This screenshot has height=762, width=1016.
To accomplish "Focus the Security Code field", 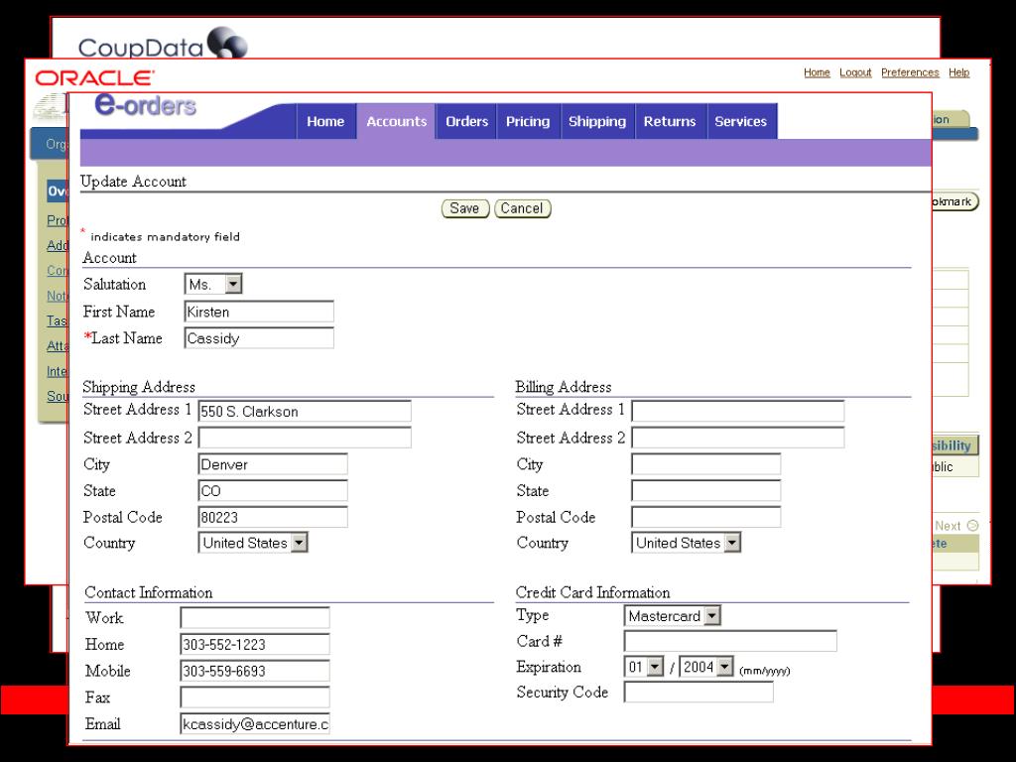I will (x=698, y=692).
